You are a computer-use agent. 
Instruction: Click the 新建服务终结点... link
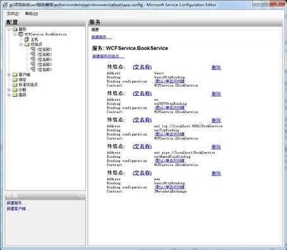point(108,56)
